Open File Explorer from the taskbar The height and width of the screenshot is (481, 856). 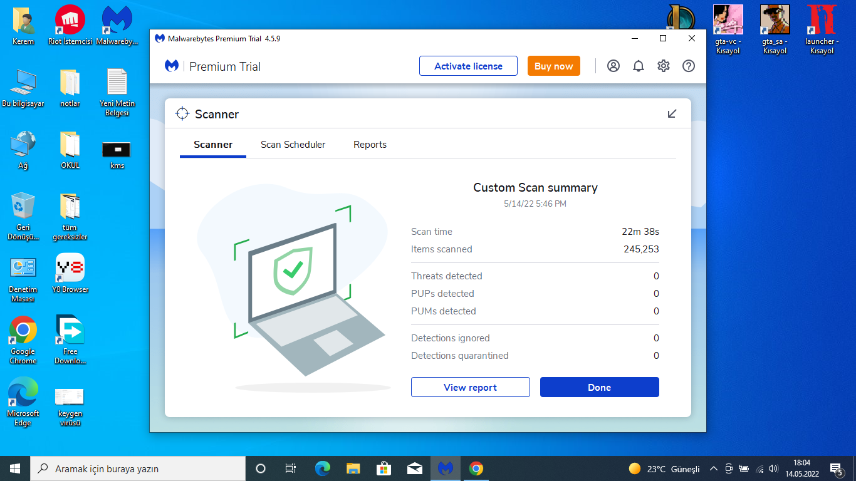tap(353, 468)
